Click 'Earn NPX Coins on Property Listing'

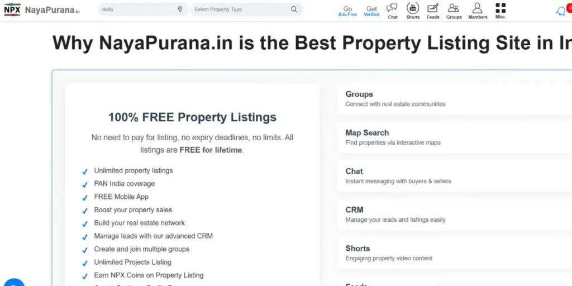click(149, 275)
